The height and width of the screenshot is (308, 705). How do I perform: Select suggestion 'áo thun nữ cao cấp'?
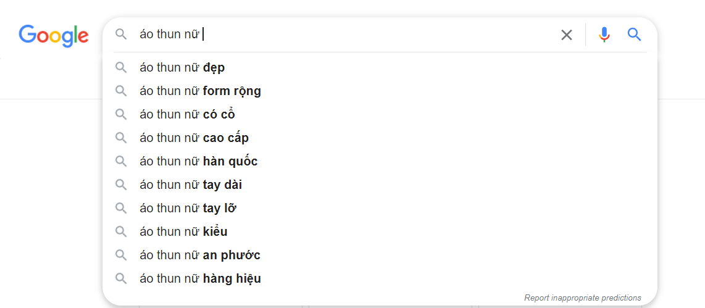click(194, 138)
